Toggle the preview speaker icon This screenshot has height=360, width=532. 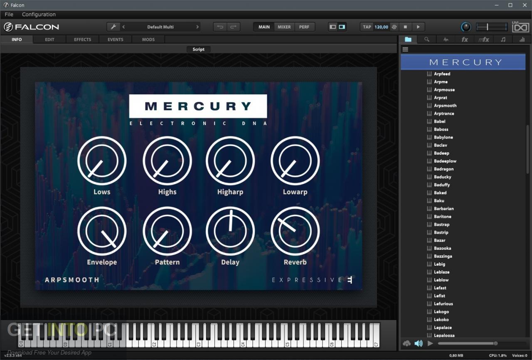click(x=419, y=343)
